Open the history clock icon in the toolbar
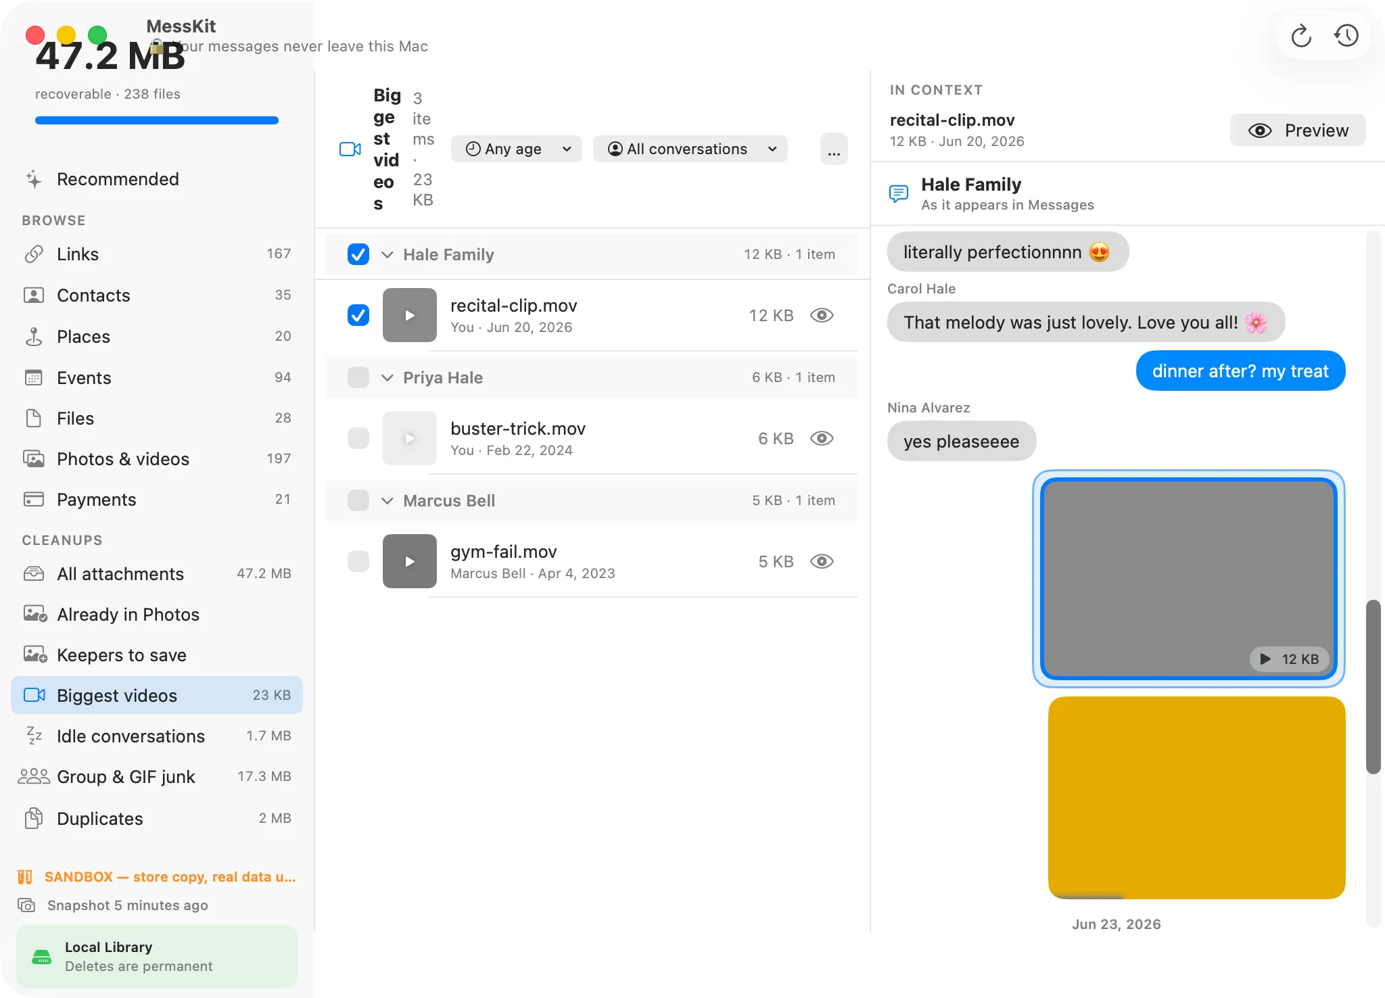This screenshot has width=1385, height=998. coord(1346,36)
